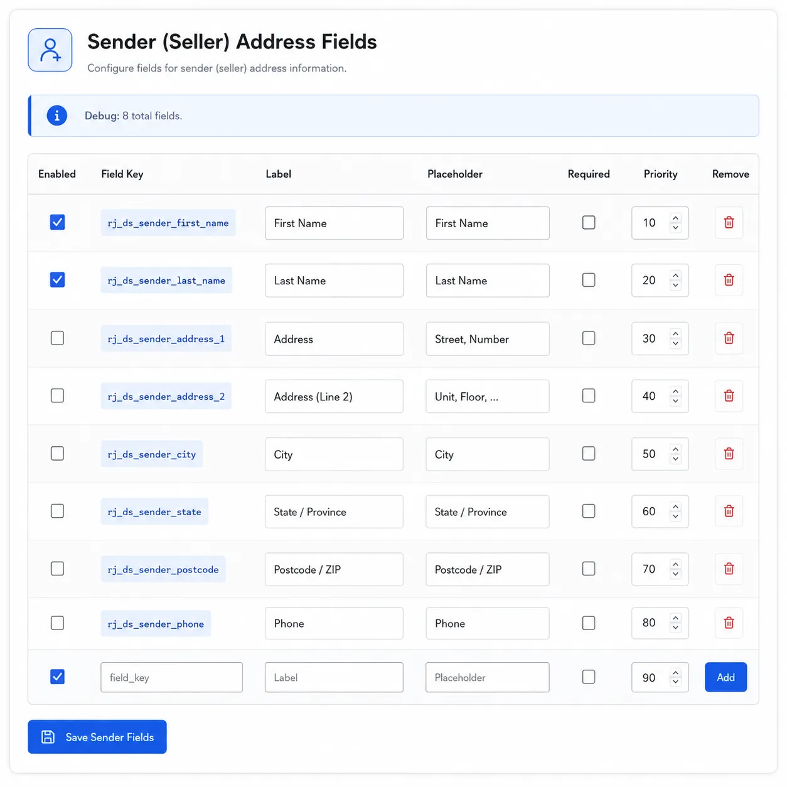Lower priority 60 with down arrow

[x=675, y=517]
